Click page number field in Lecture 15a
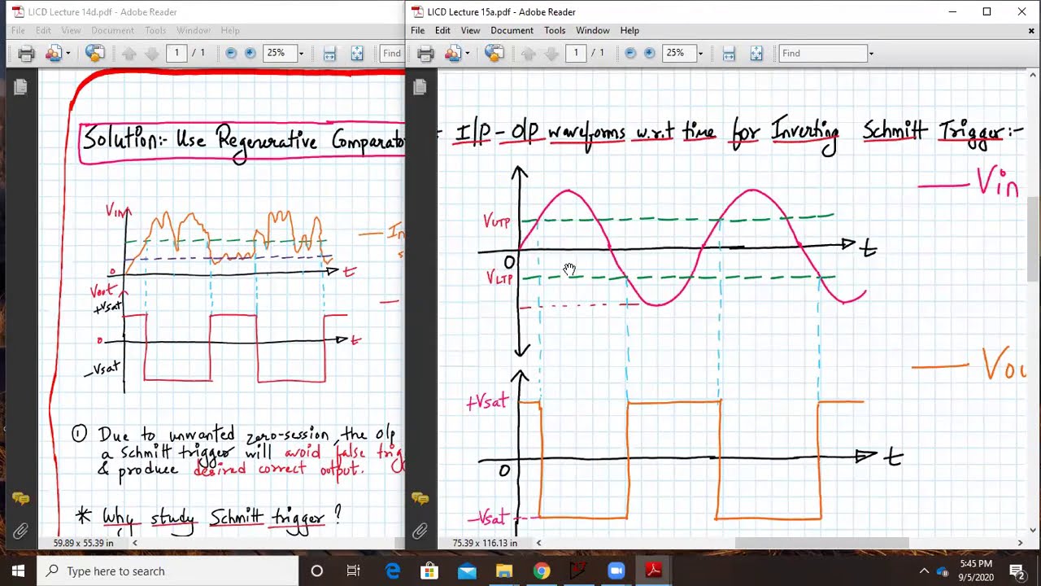 pos(576,53)
